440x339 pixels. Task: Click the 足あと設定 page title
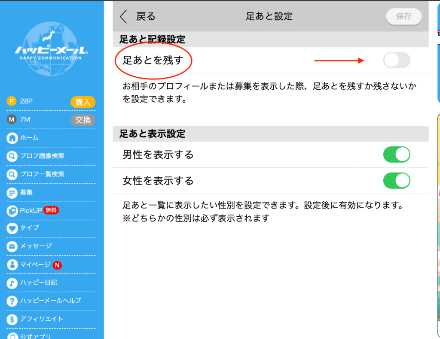[269, 16]
